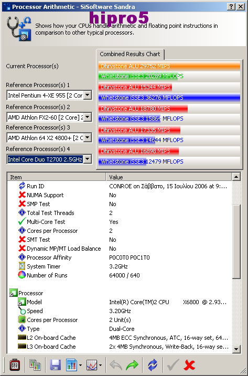Click the Dhrystone ALU 16898 MIPS bar

click(138, 151)
